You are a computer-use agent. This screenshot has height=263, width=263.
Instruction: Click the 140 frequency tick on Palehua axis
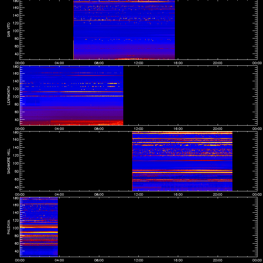tap(16, 213)
